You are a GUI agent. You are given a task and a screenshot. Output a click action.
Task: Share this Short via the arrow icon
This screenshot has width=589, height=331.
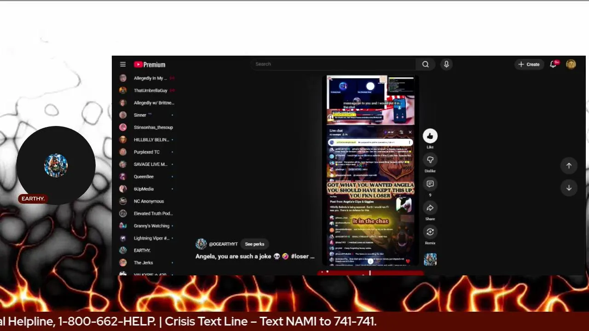coord(430,208)
